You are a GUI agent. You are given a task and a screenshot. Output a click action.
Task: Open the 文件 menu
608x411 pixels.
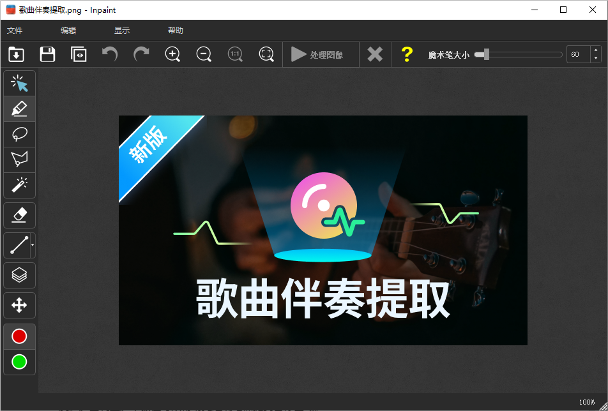point(14,30)
